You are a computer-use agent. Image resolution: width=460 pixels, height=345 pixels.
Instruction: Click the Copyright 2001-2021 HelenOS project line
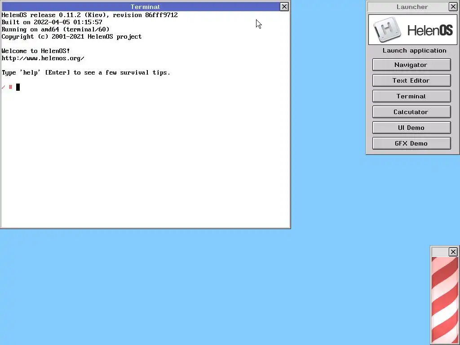[x=71, y=37]
